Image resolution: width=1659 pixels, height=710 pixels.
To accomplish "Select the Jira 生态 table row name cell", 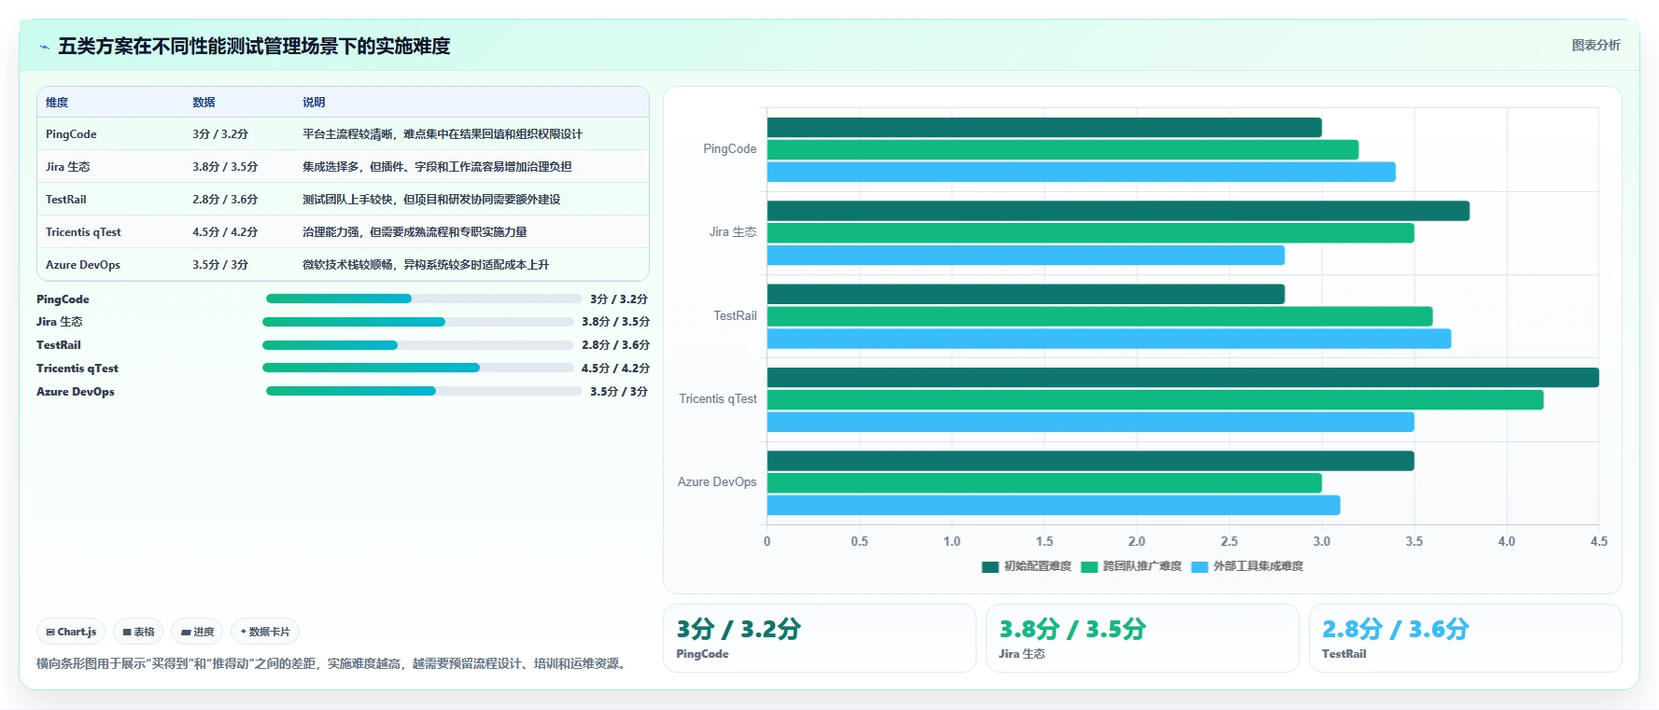I will (x=68, y=167).
